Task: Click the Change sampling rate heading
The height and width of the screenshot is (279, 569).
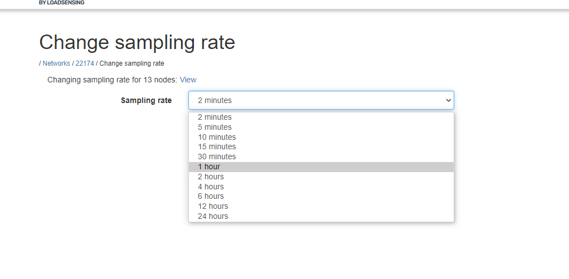Action: 137,42
